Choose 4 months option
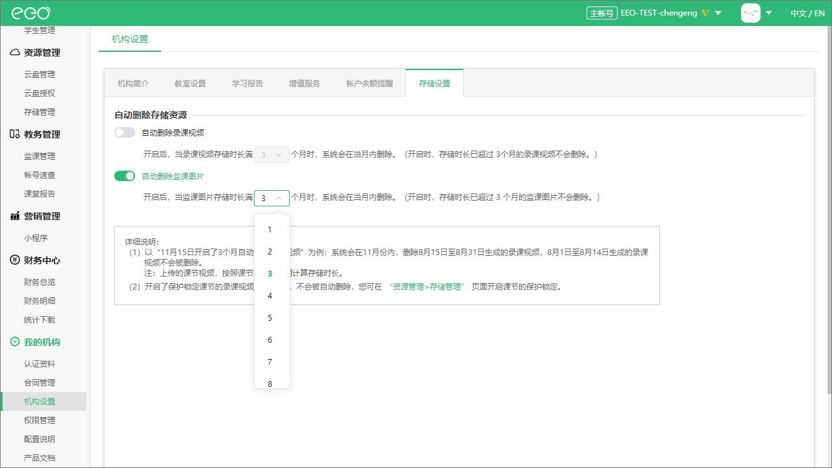 coord(271,295)
